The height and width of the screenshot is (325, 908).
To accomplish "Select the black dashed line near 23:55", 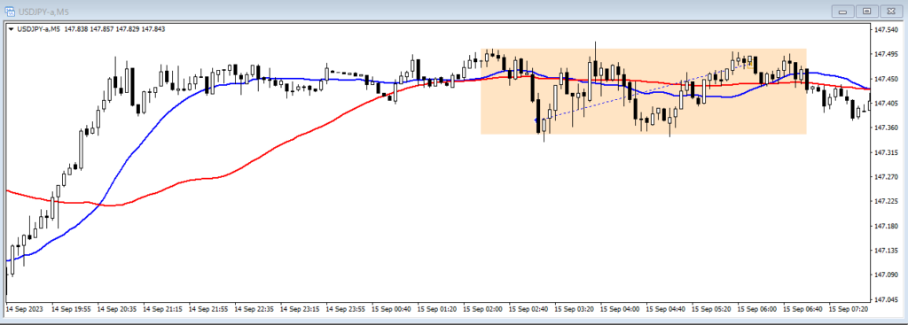I will point(348,73).
